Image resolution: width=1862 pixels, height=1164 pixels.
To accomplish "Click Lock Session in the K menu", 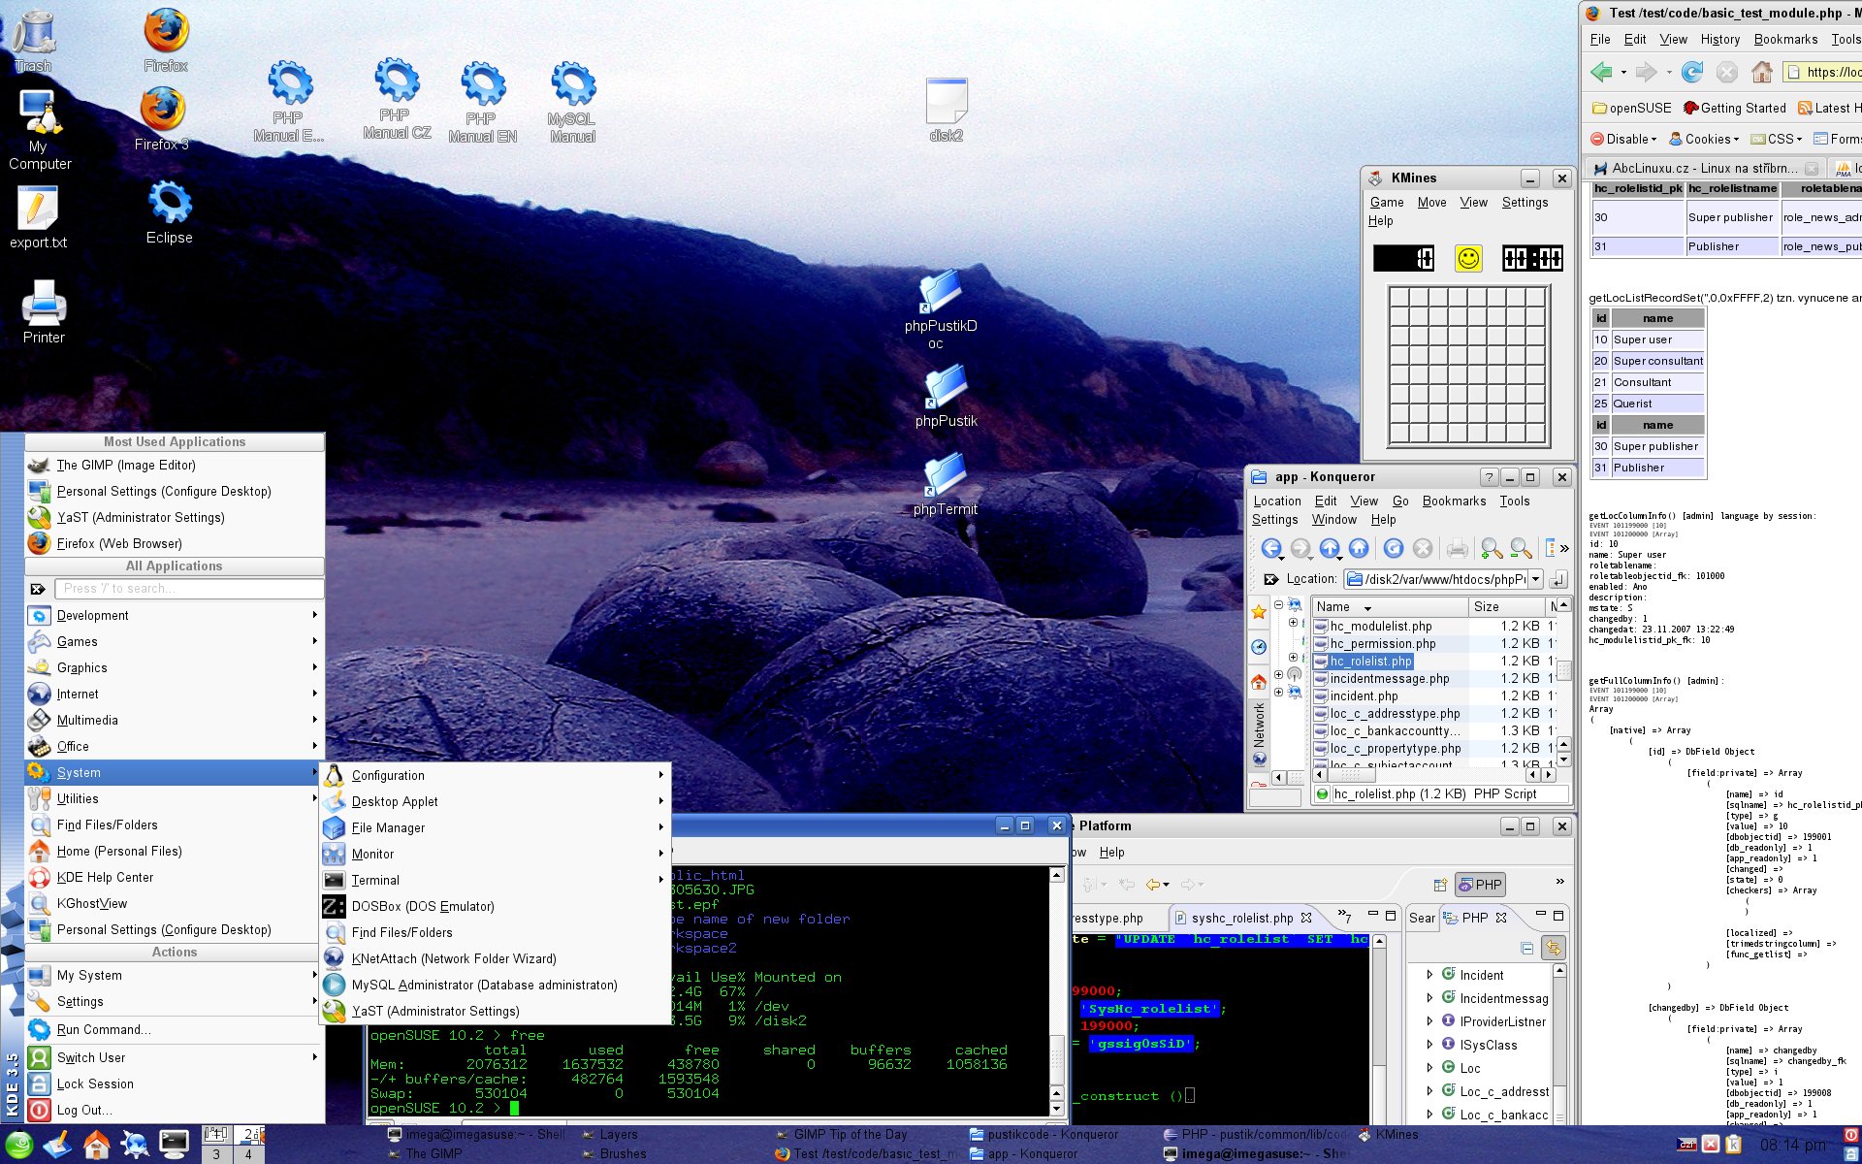I will pyautogui.click(x=175, y=1083).
